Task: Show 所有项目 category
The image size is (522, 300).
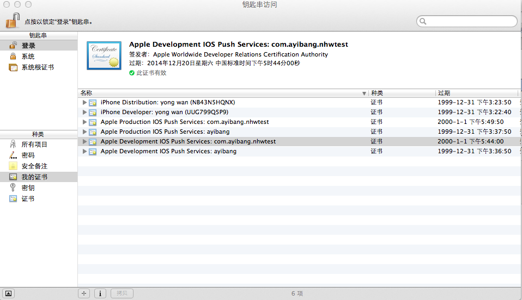Action: coord(39,145)
